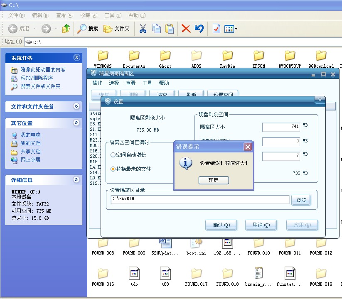Viewport: 342px width, 299px height.
Task: Click 确定 in the error dialog
Action: tap(214, 180)
